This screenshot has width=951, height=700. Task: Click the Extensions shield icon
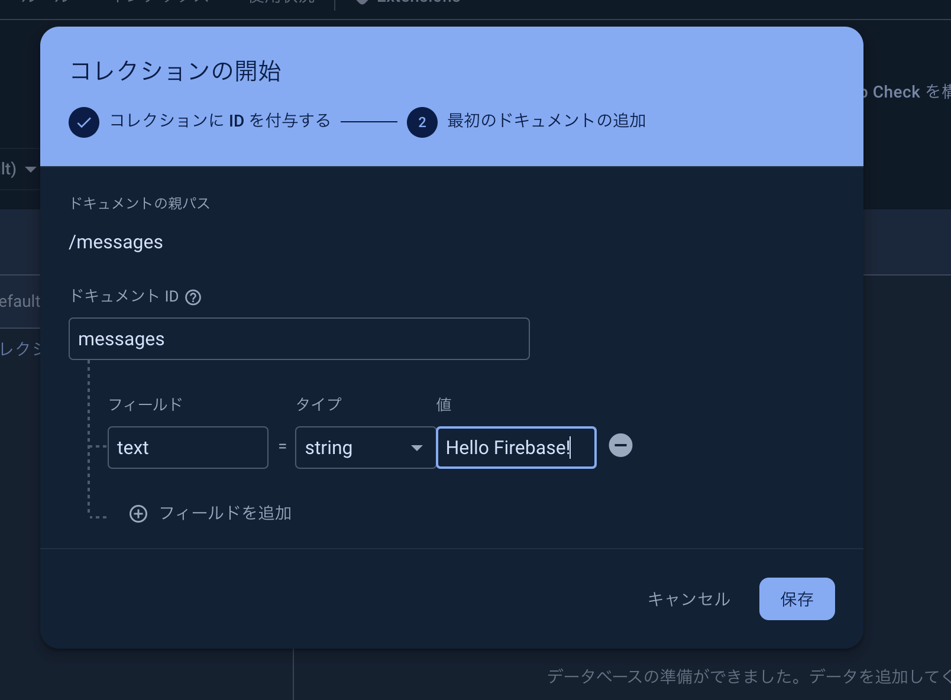coord(361,3)
